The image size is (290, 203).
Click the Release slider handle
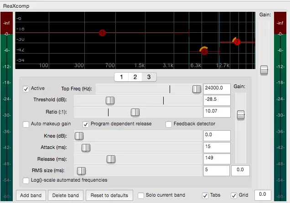pyautogui.click(x=111, y=159)
